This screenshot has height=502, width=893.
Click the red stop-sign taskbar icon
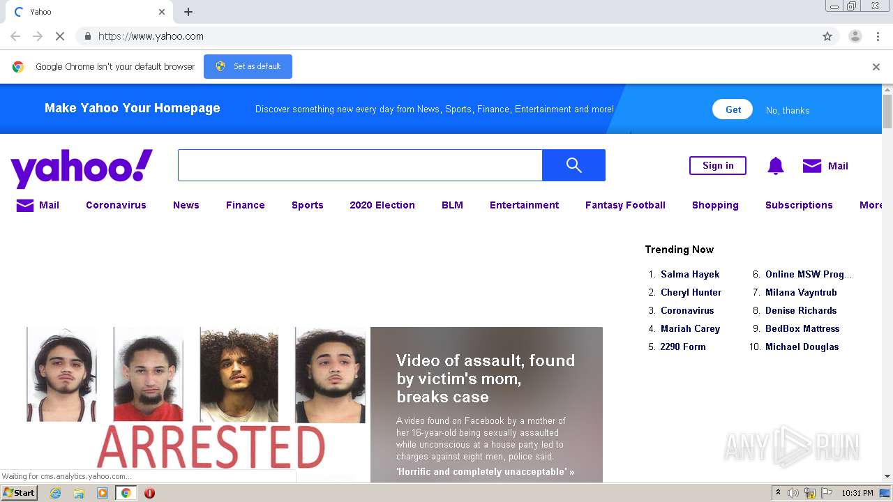[x=149, y=493]
